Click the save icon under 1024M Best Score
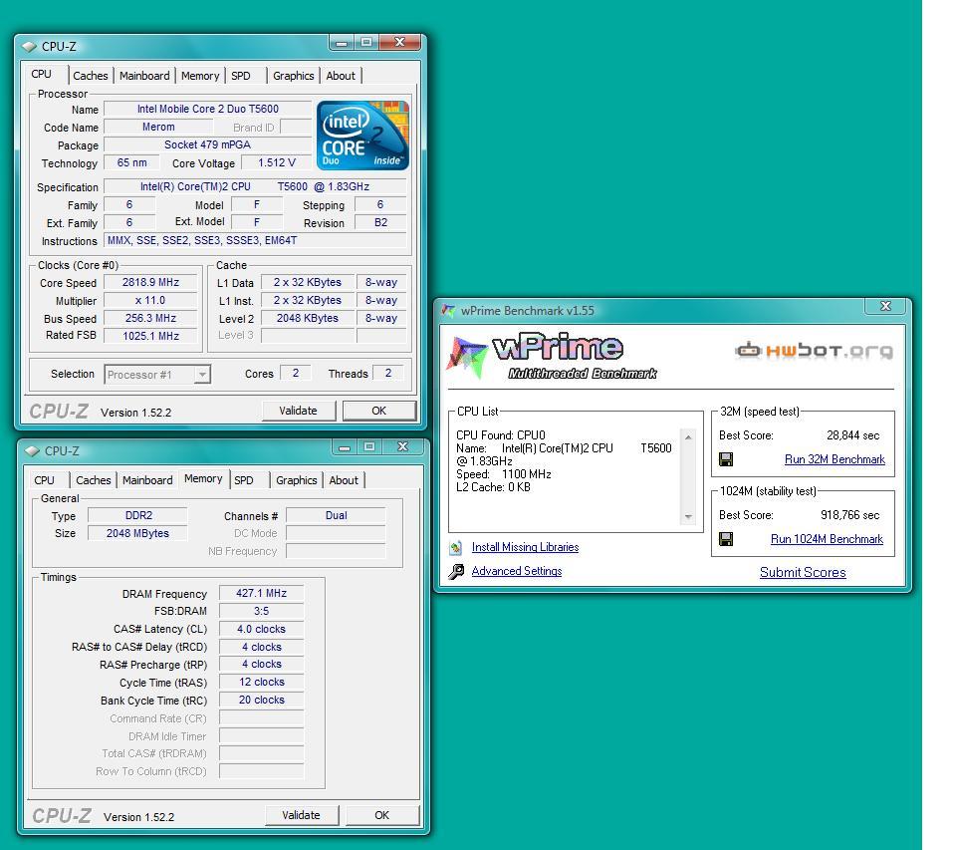The width and height of the screenshot is (956, 850). pos(726,539)
